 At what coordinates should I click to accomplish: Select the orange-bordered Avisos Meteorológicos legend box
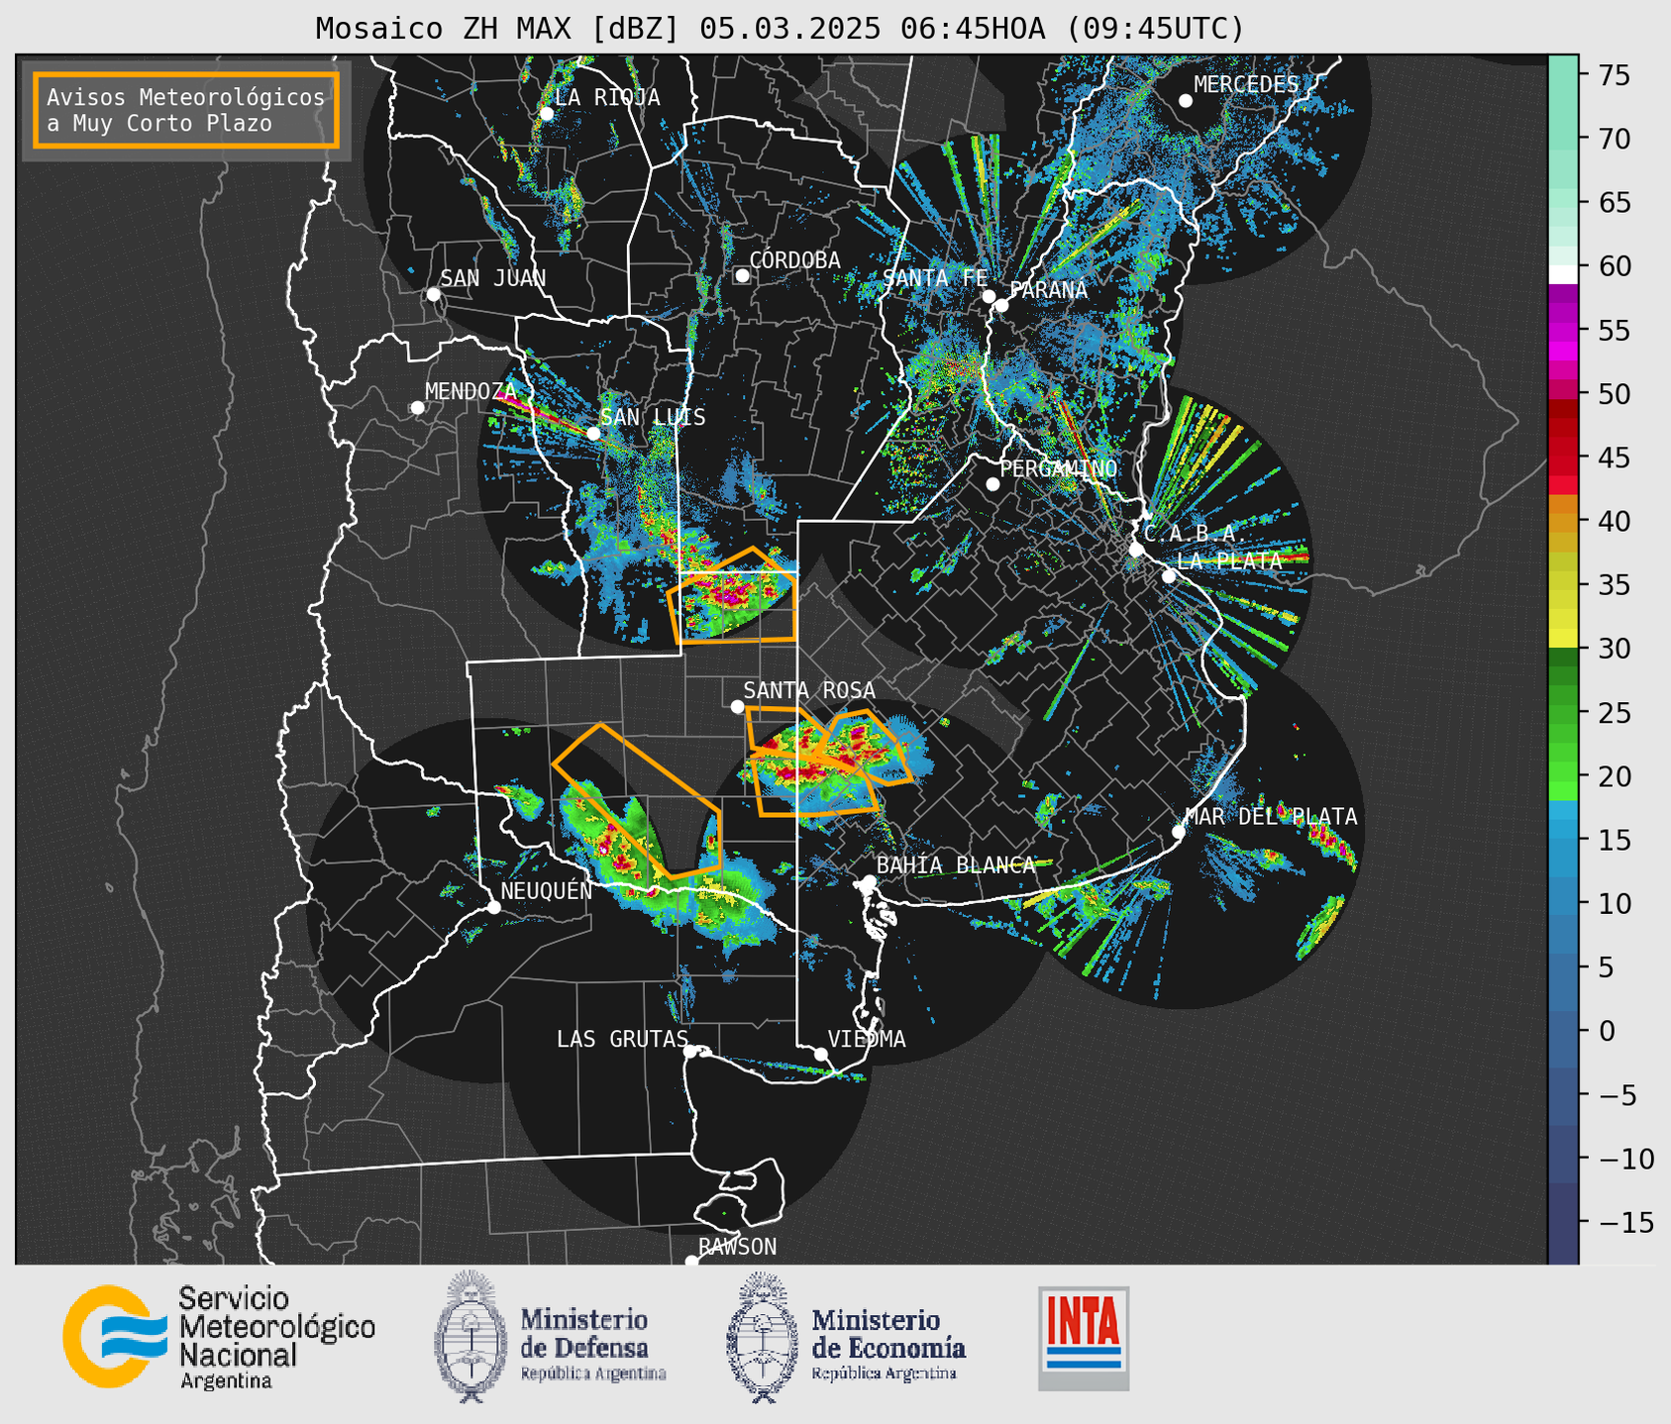[186, 110]
